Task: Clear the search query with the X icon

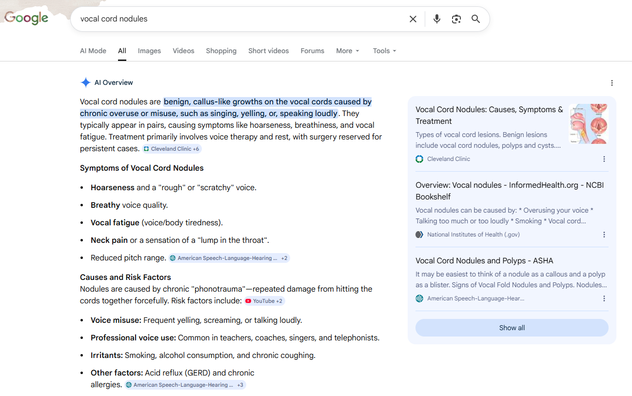Action: 413,19
